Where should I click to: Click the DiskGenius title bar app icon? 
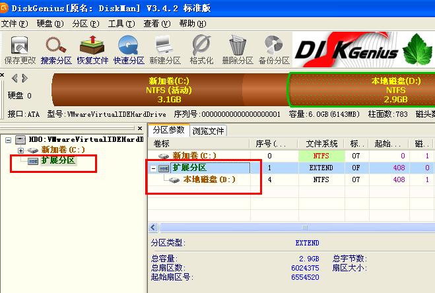point(4,8)
